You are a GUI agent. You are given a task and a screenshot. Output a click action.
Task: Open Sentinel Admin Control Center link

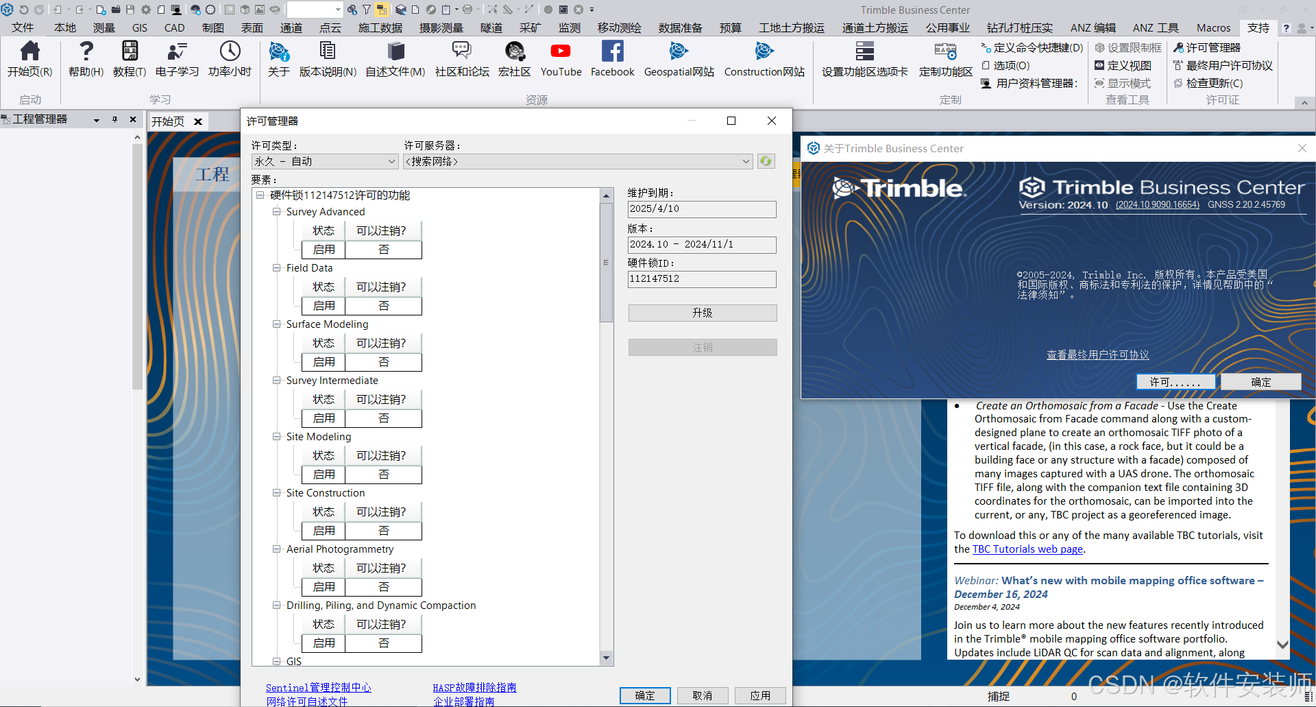tap(319, 687)
